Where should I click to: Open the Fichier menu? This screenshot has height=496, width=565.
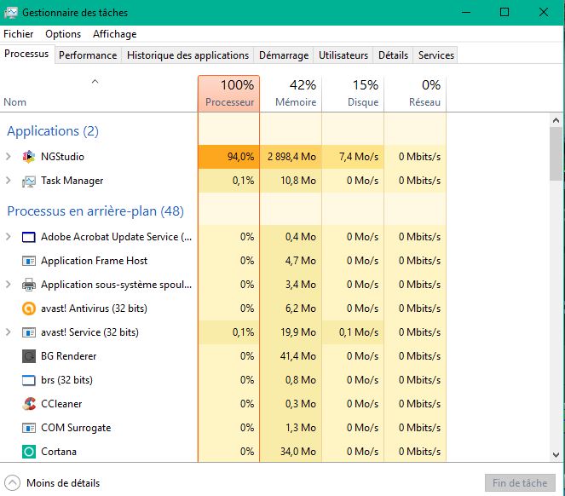click(19, 34)
